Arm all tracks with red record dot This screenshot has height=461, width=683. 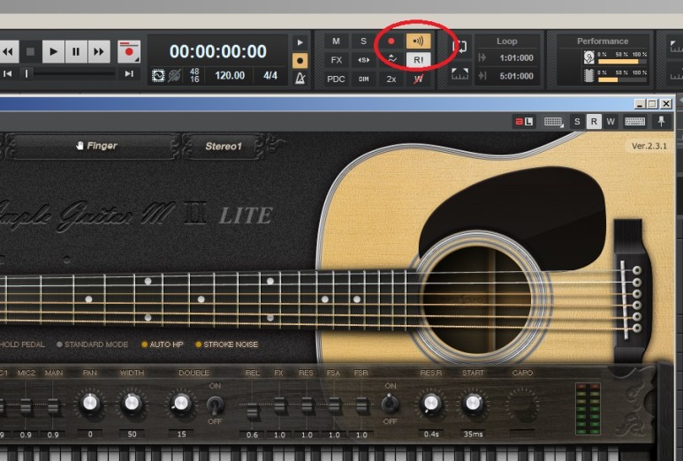pos(391,42)
